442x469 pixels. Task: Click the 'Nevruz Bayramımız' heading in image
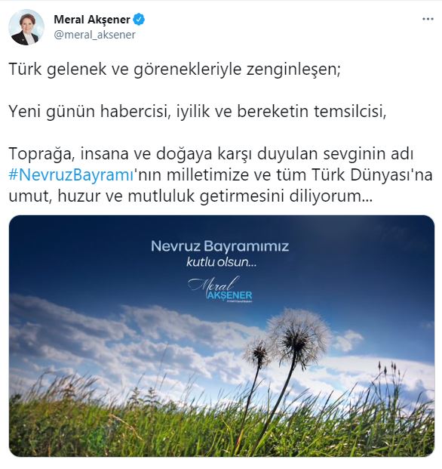click(x=220, y=246)
